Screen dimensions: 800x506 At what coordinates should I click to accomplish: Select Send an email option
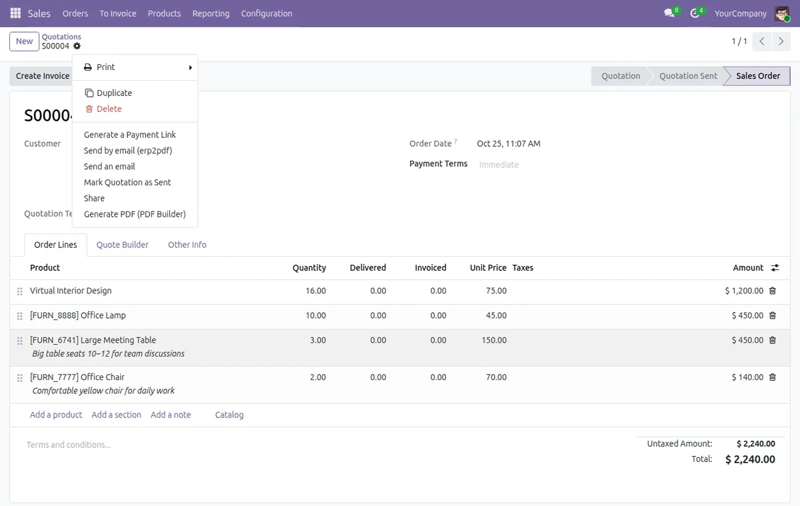pyautogui.click(x=135, y=167)
